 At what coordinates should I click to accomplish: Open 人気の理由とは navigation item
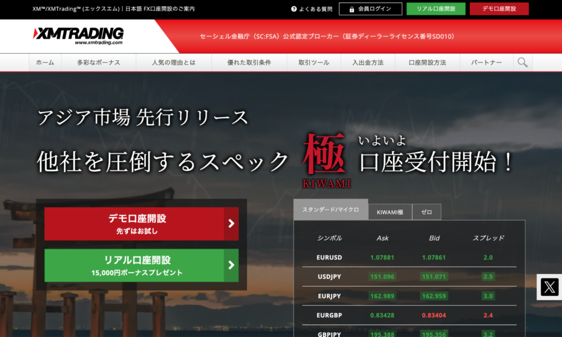(174, 63)
